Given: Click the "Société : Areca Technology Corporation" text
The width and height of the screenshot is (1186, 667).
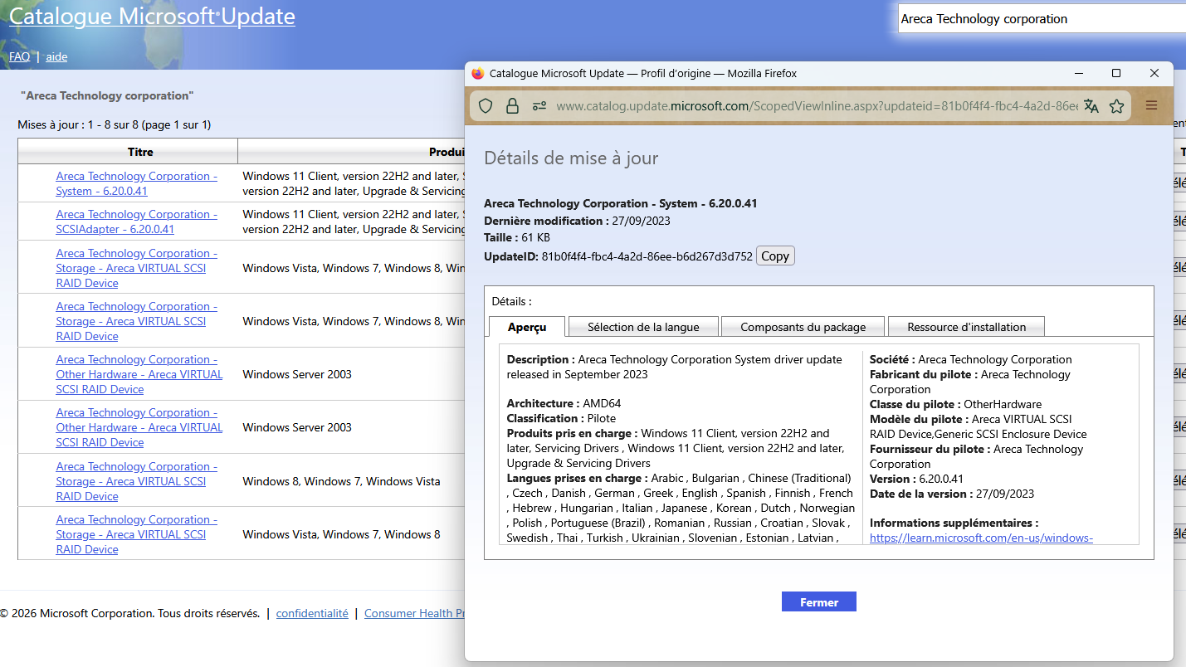Looking at the screenshot, I should coord(971,359).
